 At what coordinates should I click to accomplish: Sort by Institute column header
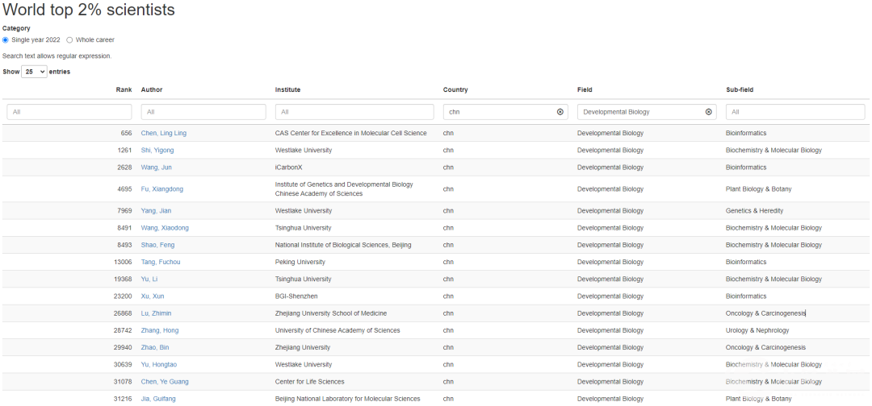pos(287,89)
